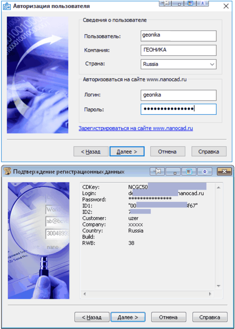Viewport: 235px width, 329px height.
Task: Focus the Логин text field
Action: pos(178,95)
